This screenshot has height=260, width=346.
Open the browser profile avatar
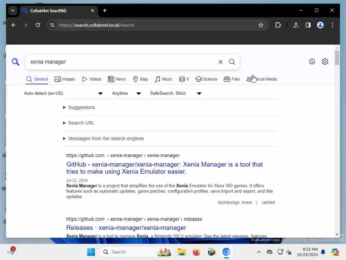coord(320,25)
